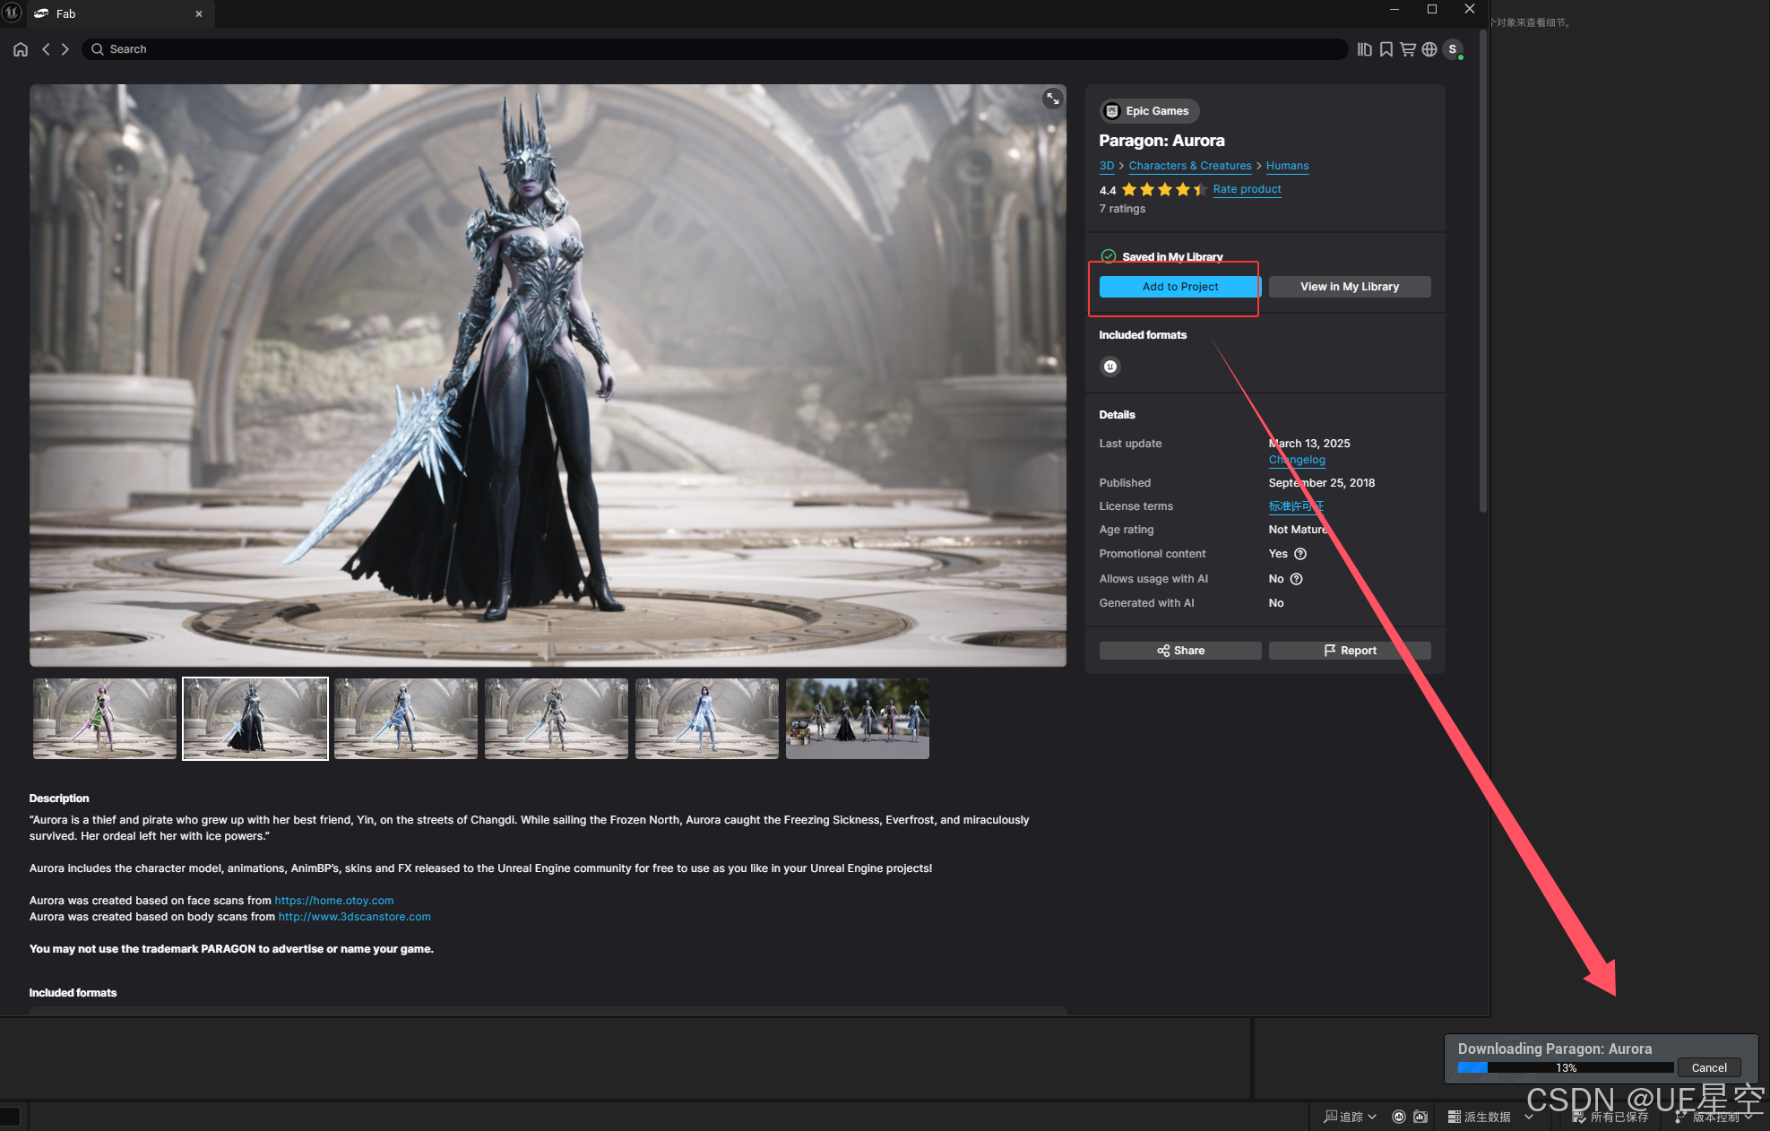This screenshot has width=1770, height=1131.
Task: Open the 3D category breadcrumb
Action: click(x=1107, y=166)
